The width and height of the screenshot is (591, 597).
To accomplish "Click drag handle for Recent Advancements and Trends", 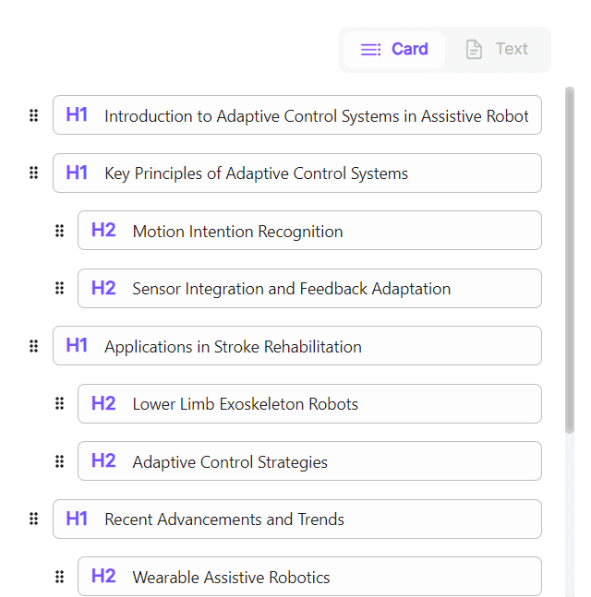I will 33,519.
